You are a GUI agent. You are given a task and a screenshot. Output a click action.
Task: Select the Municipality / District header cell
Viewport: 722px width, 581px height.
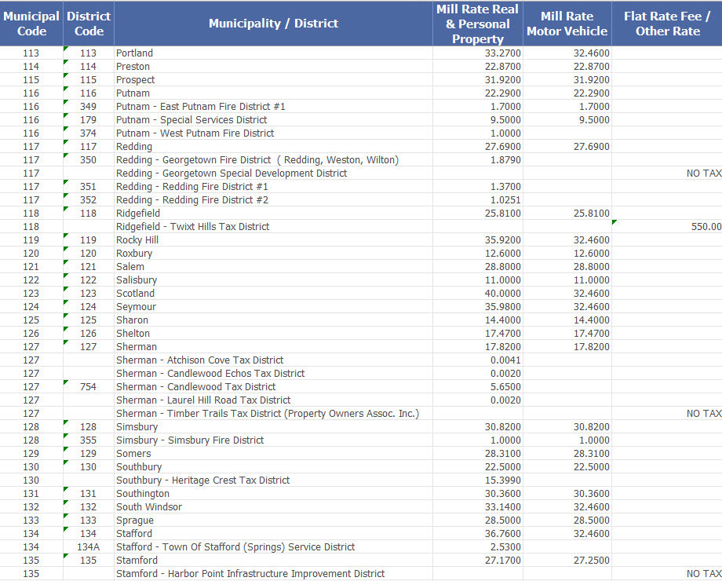pyautogui.click(x=273, y=23)
